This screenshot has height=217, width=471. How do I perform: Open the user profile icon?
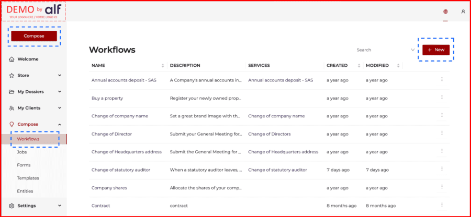pos(463,11)
